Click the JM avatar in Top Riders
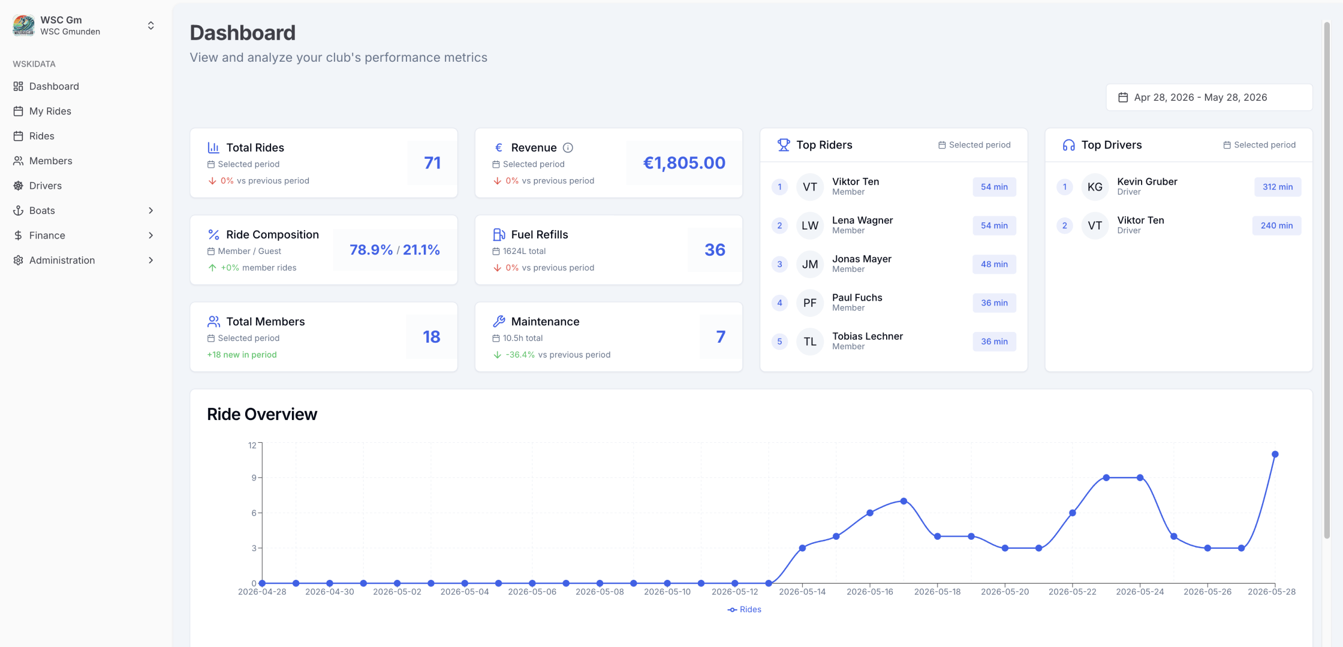This screenshot has height=647, width=1343. (810, 264)
